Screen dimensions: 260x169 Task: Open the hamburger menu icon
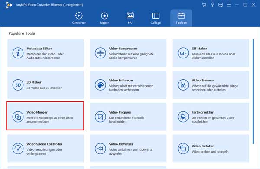[x=229, y=5]
